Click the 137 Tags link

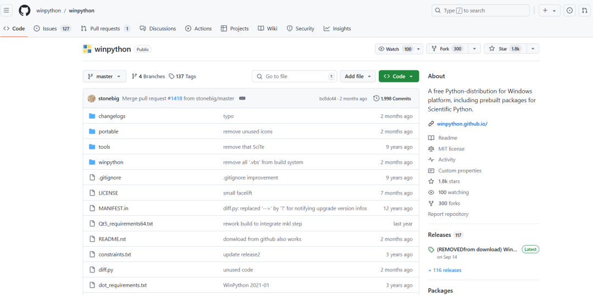click(x=182, y=76)
